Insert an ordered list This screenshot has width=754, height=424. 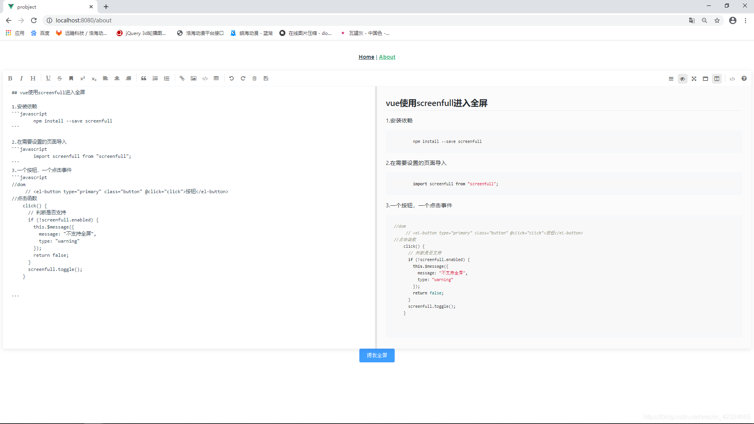coord(155,79)
